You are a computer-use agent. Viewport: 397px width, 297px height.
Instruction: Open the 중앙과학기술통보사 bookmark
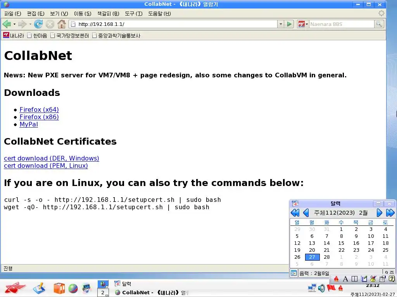pyautogui.click(x=116, y=36)
